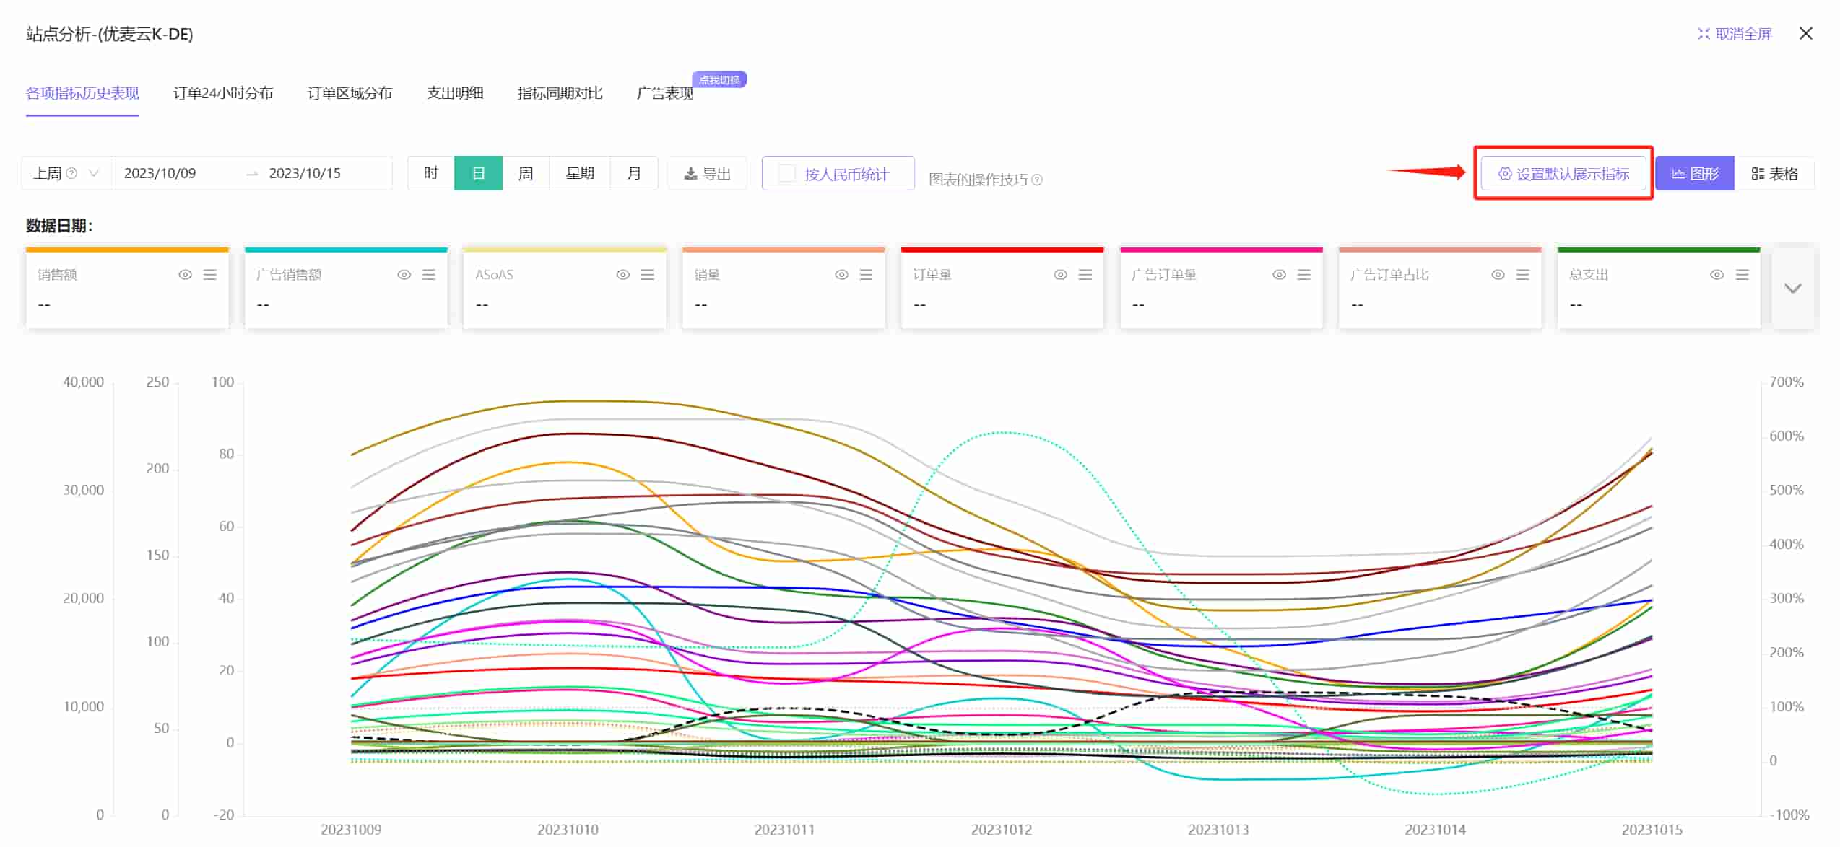Close the 站点分析 window
This screenshot has width=1840, height=847.
click(x=1806, y=33)
